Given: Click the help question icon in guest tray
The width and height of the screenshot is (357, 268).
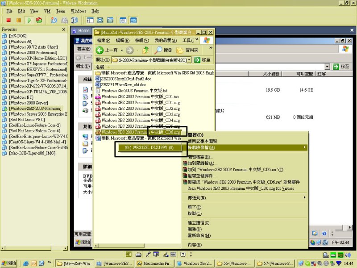Looking at the screenshot, I should 324,233.
